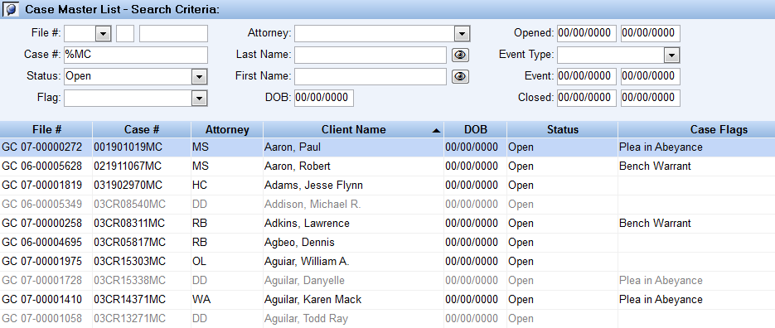Click the eye icon beside First Name
Screen dimensions: 775x328
point(460,76)
